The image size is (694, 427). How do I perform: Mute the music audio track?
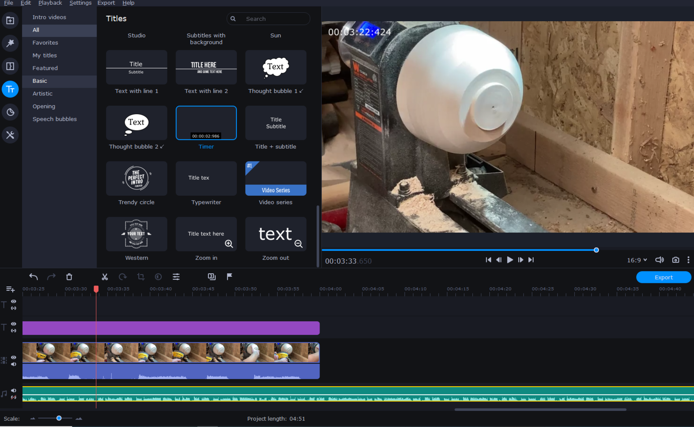pos(13,391)
